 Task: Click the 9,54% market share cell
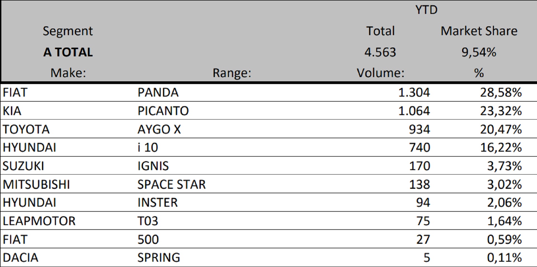point(479,52)
